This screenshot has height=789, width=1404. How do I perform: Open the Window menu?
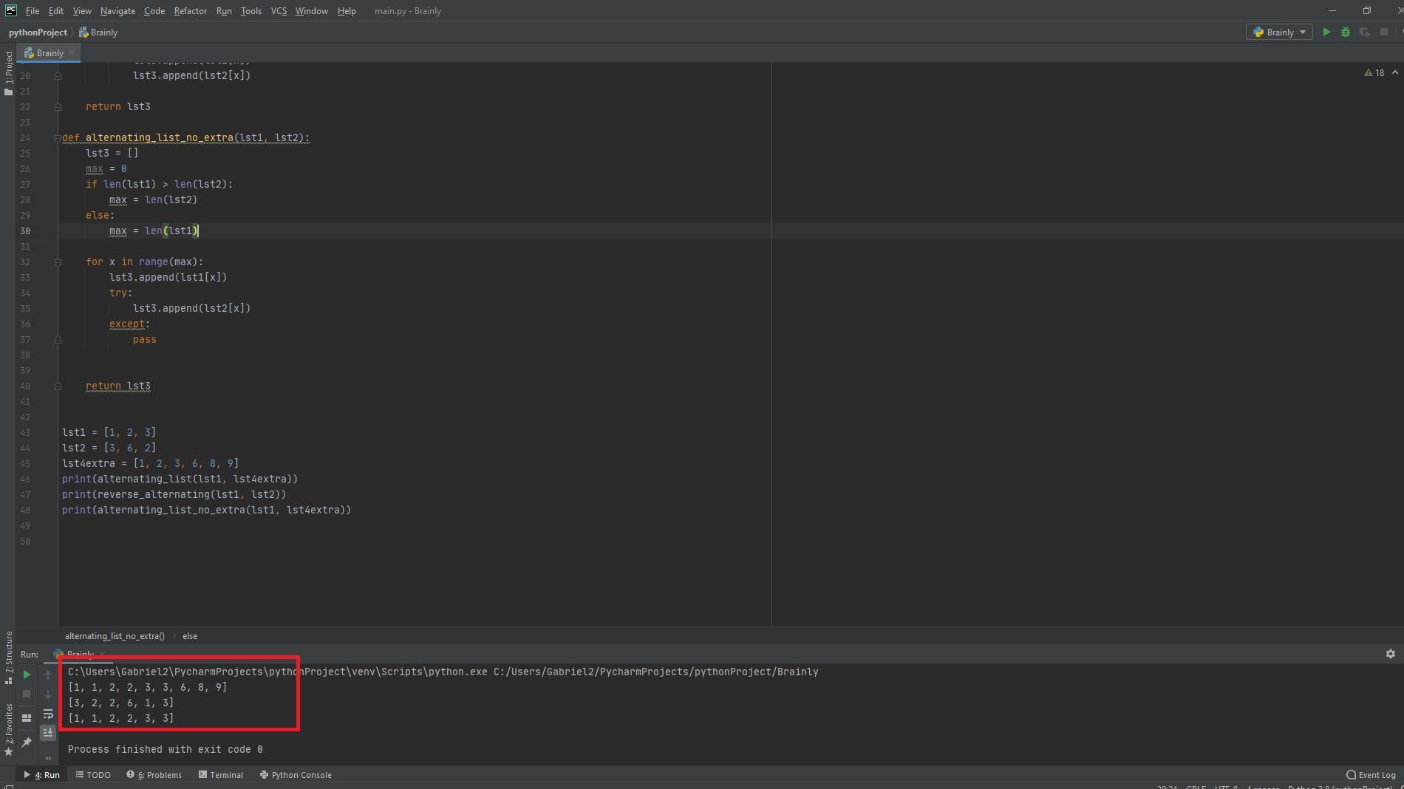tap(312, 11)
